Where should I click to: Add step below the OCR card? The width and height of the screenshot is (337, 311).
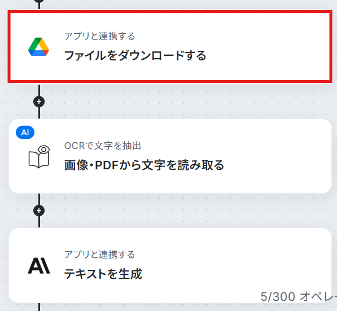coord(39,211)
